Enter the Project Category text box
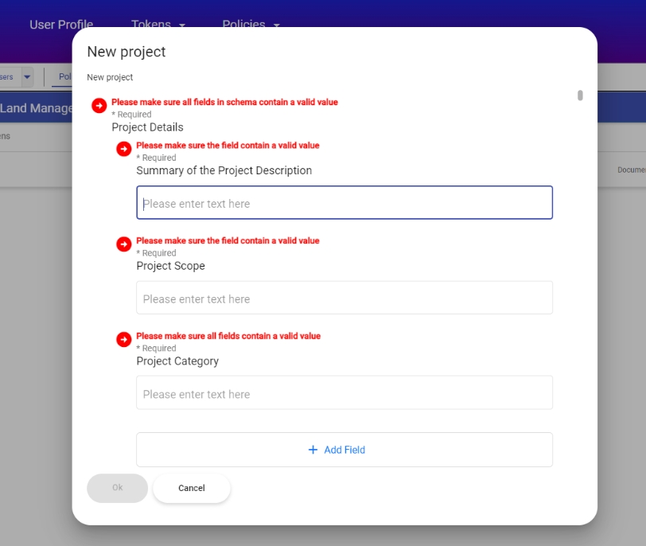Viewport: 646px width, 546px height. click(344, 393)
